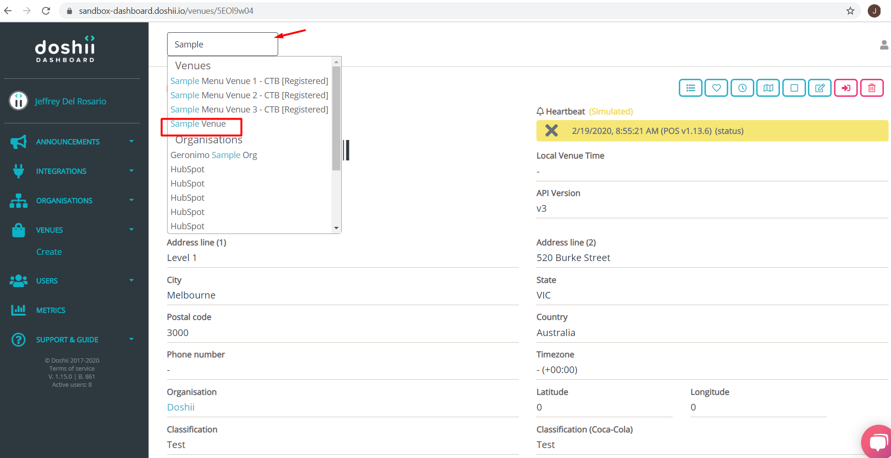Open SUPPORT & GUIDE sidebar menu
Viewport: 891px width, 458px height.
pyautogui.click(x=67, y=340)
